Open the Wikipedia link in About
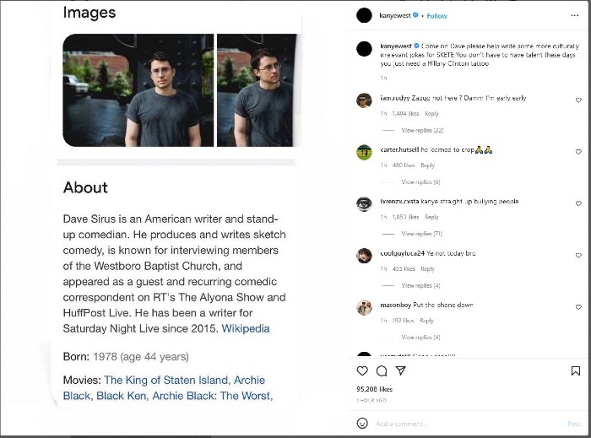 point(246,328)
